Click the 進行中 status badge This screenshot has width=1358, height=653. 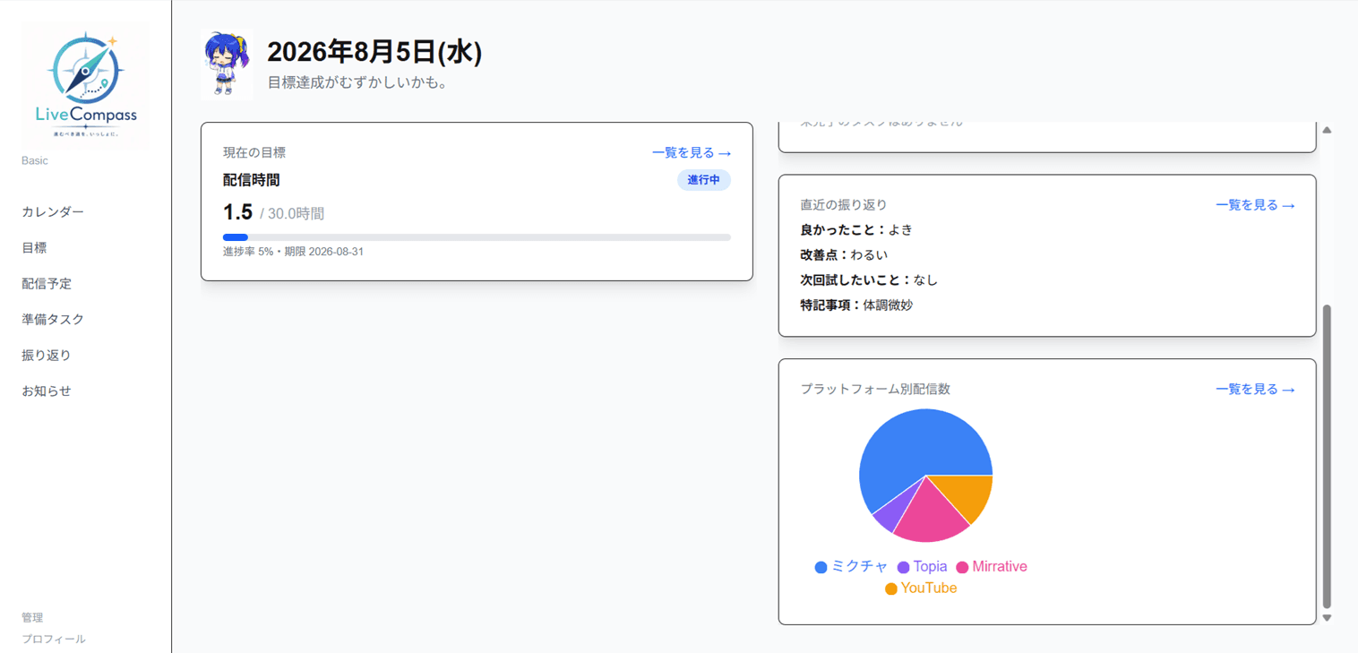704,180
